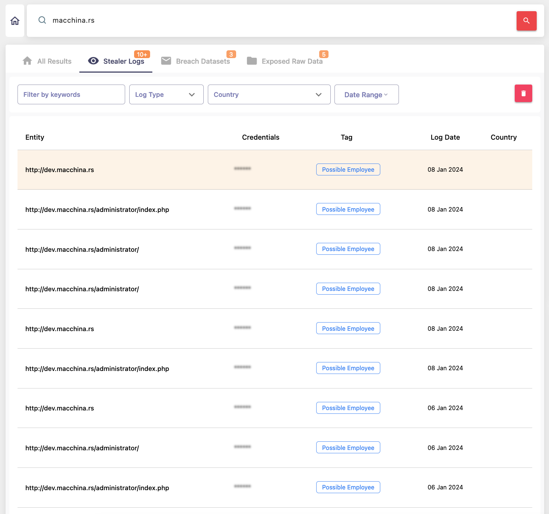Expand the Country filter dropdown
Viewport: 549px width, 514px height.
click(269, 95)
